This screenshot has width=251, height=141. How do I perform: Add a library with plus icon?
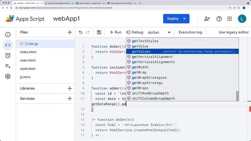[70, 89]
